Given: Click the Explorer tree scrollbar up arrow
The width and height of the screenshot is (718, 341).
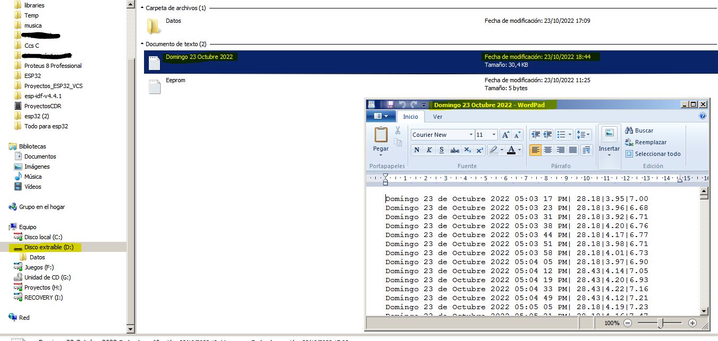Looking at the screenshot, I should coord(131,5).
